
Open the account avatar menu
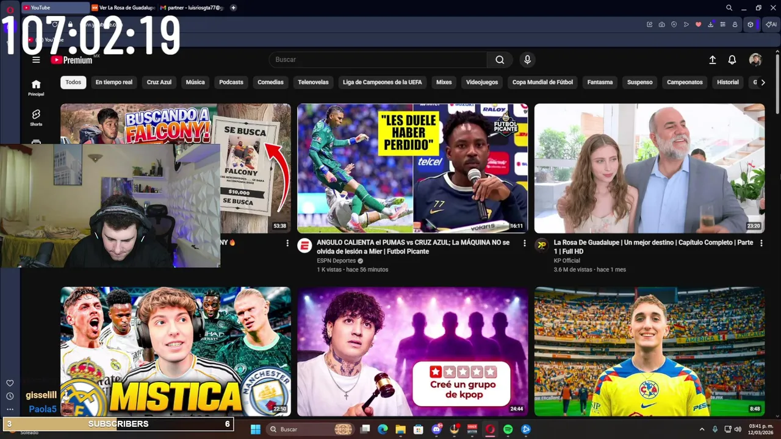755,60
